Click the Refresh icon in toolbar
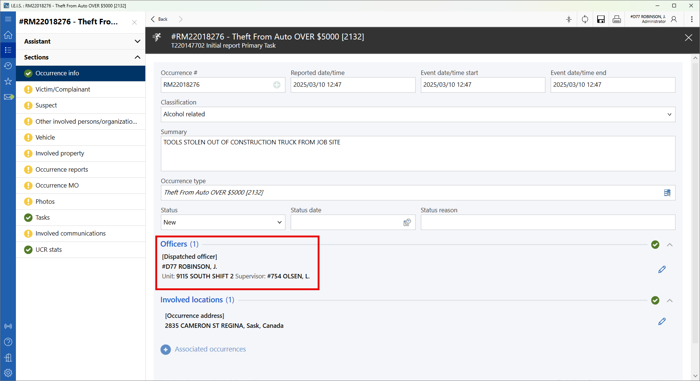 tap(585, 20)
